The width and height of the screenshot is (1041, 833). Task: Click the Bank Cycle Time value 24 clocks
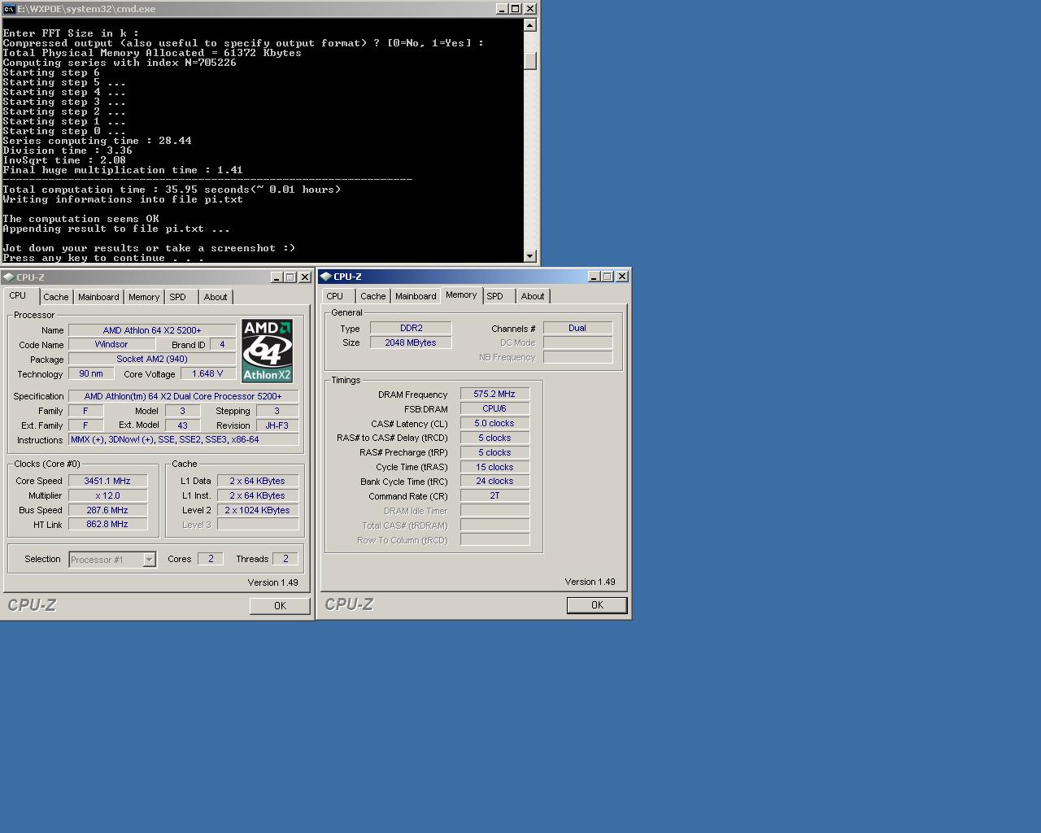click(494, 482)
